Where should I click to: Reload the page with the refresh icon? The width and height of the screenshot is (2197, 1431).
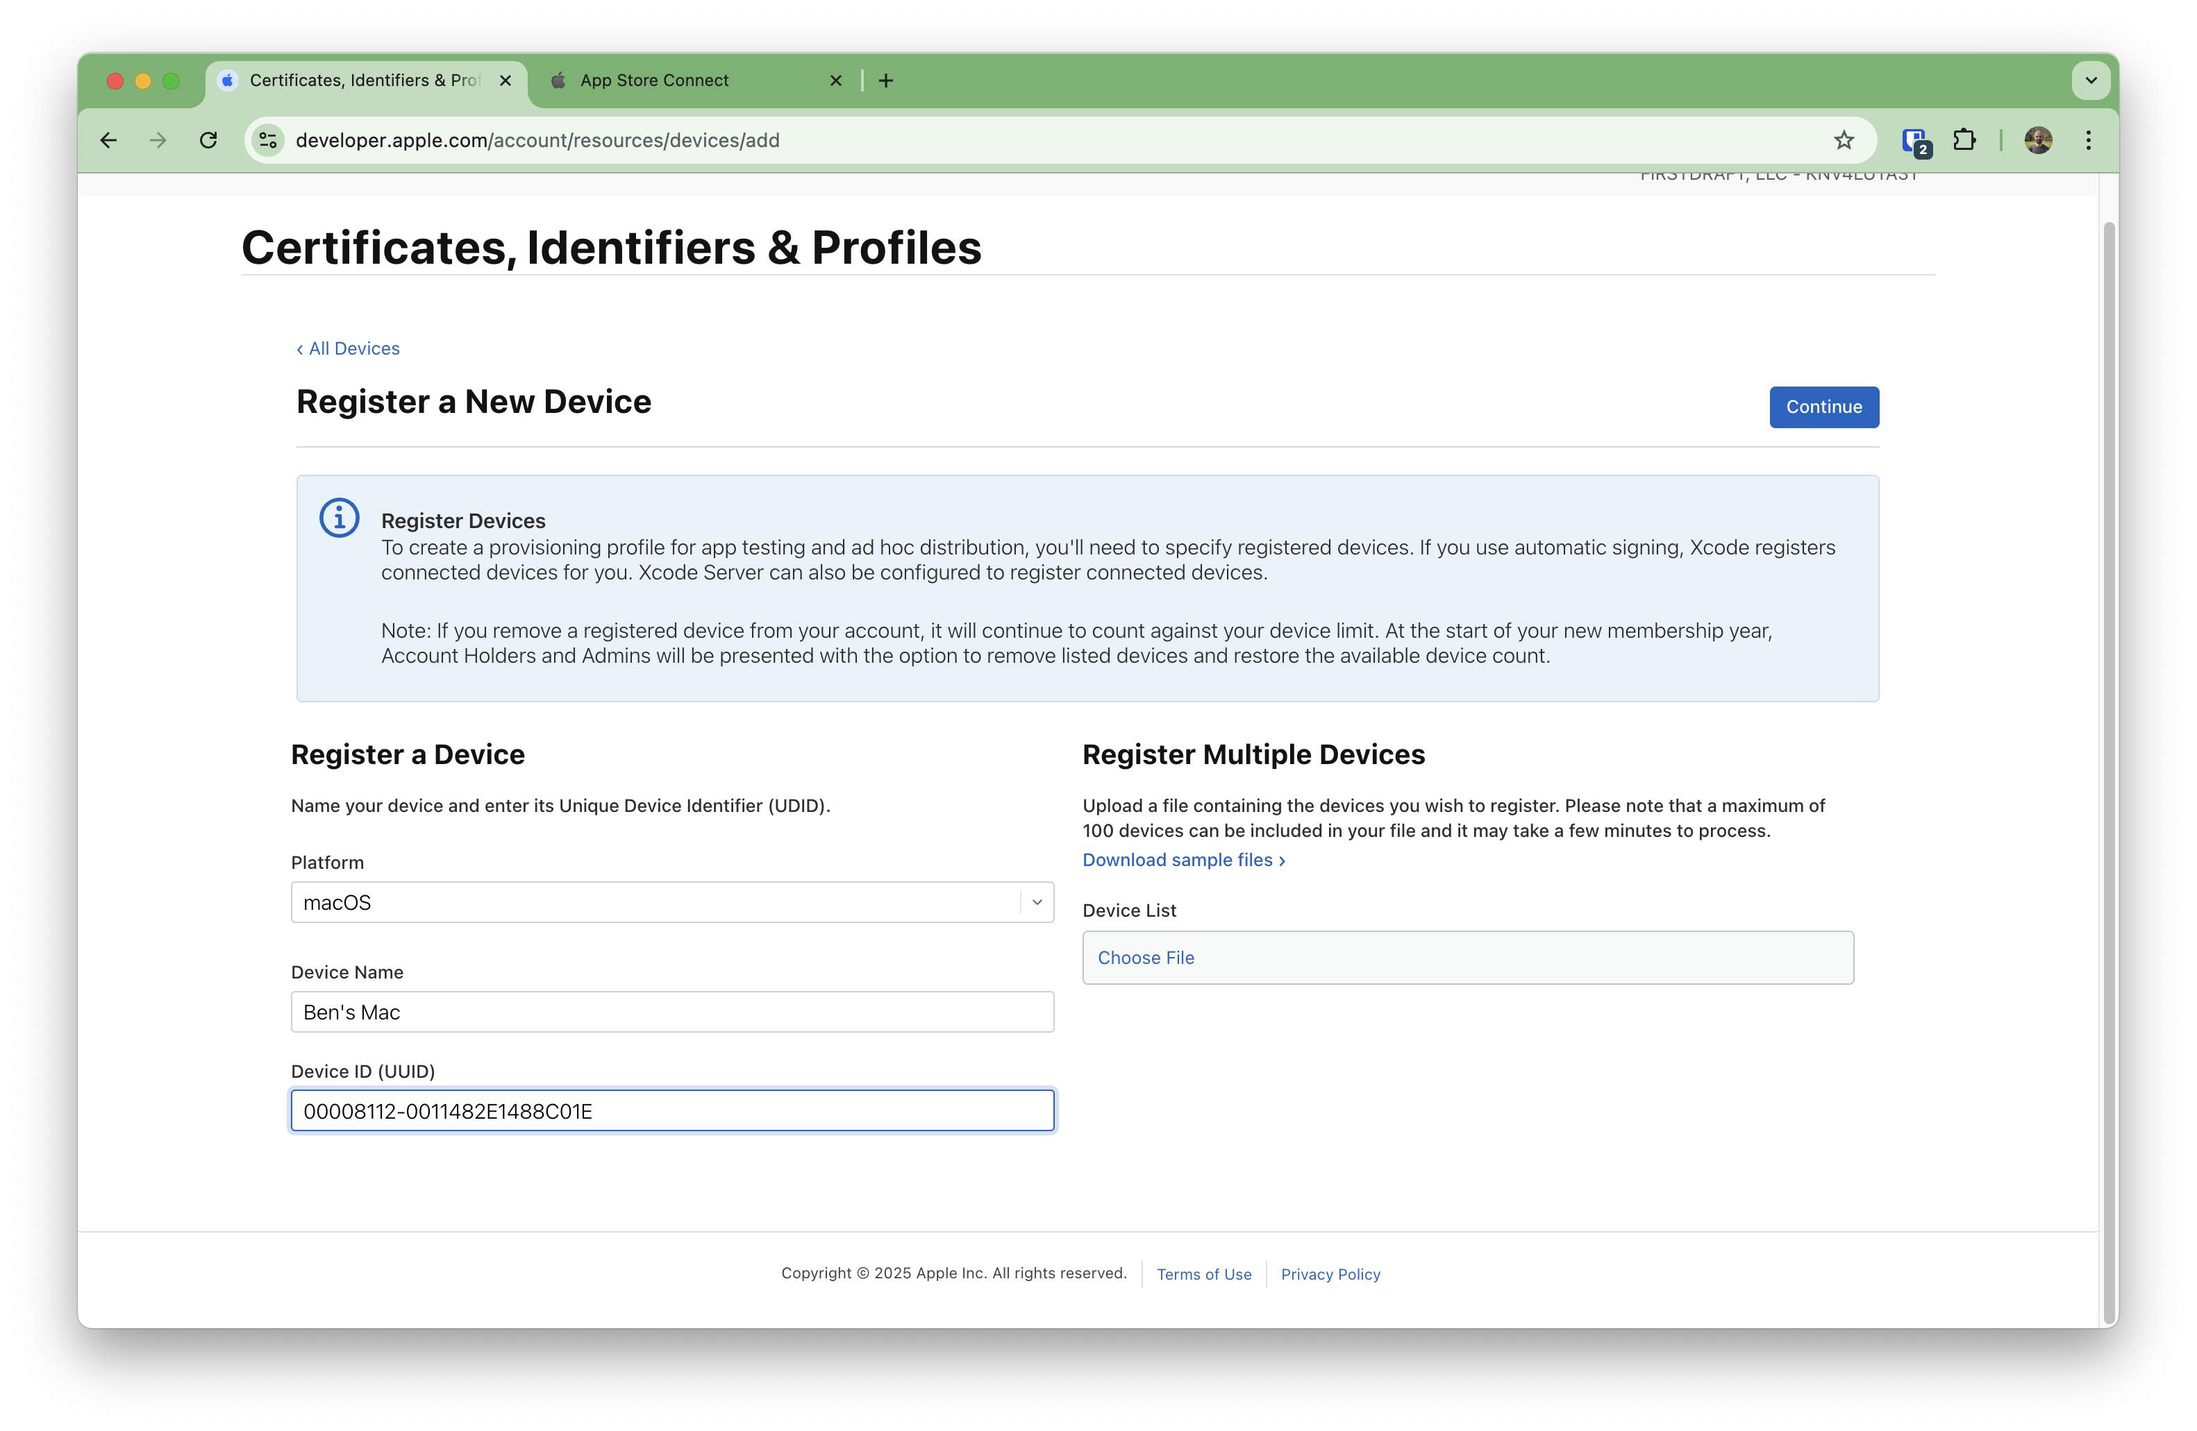pyautogui.click(x=208, y=140)
